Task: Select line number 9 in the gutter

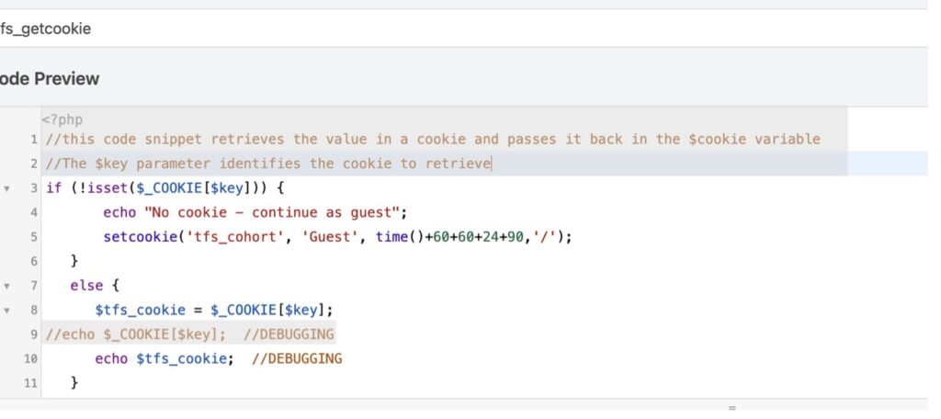Action: coord(33,334)
